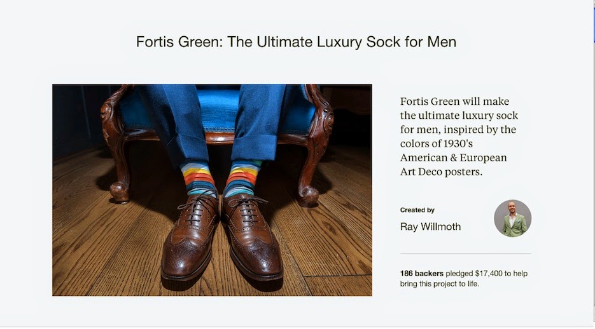Select the '186 backers' bold text
The height and width of the screenshot is (329, 595).
click(x=421, y=273)
